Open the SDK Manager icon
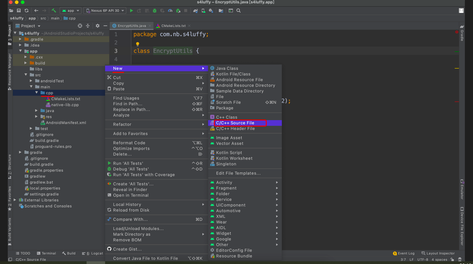 pyautogui.click(x=211, y=11)
